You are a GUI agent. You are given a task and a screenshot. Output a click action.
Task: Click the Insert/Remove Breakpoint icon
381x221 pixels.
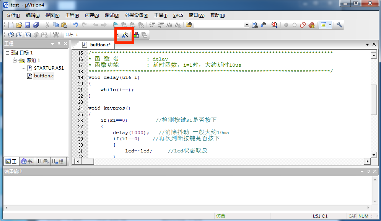pyautogui.click(x=287, y=25)
